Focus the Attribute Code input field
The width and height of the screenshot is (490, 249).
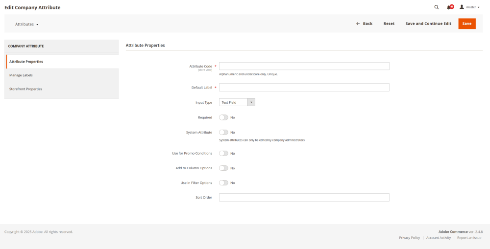coord(304,66)
